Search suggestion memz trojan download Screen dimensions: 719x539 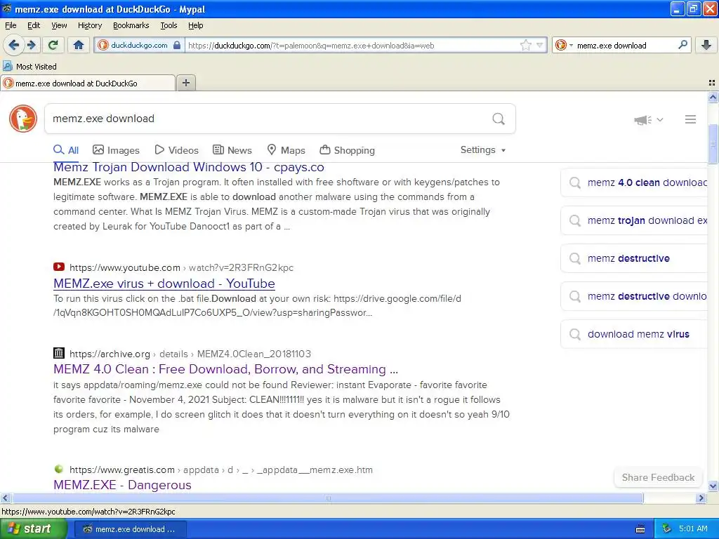tap(634, 220)
